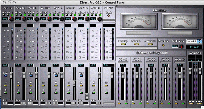Enable Link on the An 5 channel
The height and width of the screenshot is (109, 204).
click(56, 76)
